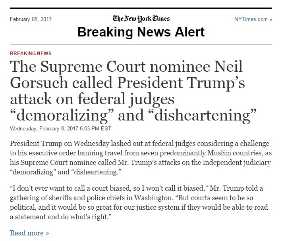Click the quote paragraph about biased courts
Image resolution: width=282 pixels, height=241 pixels.
[139, 203]
